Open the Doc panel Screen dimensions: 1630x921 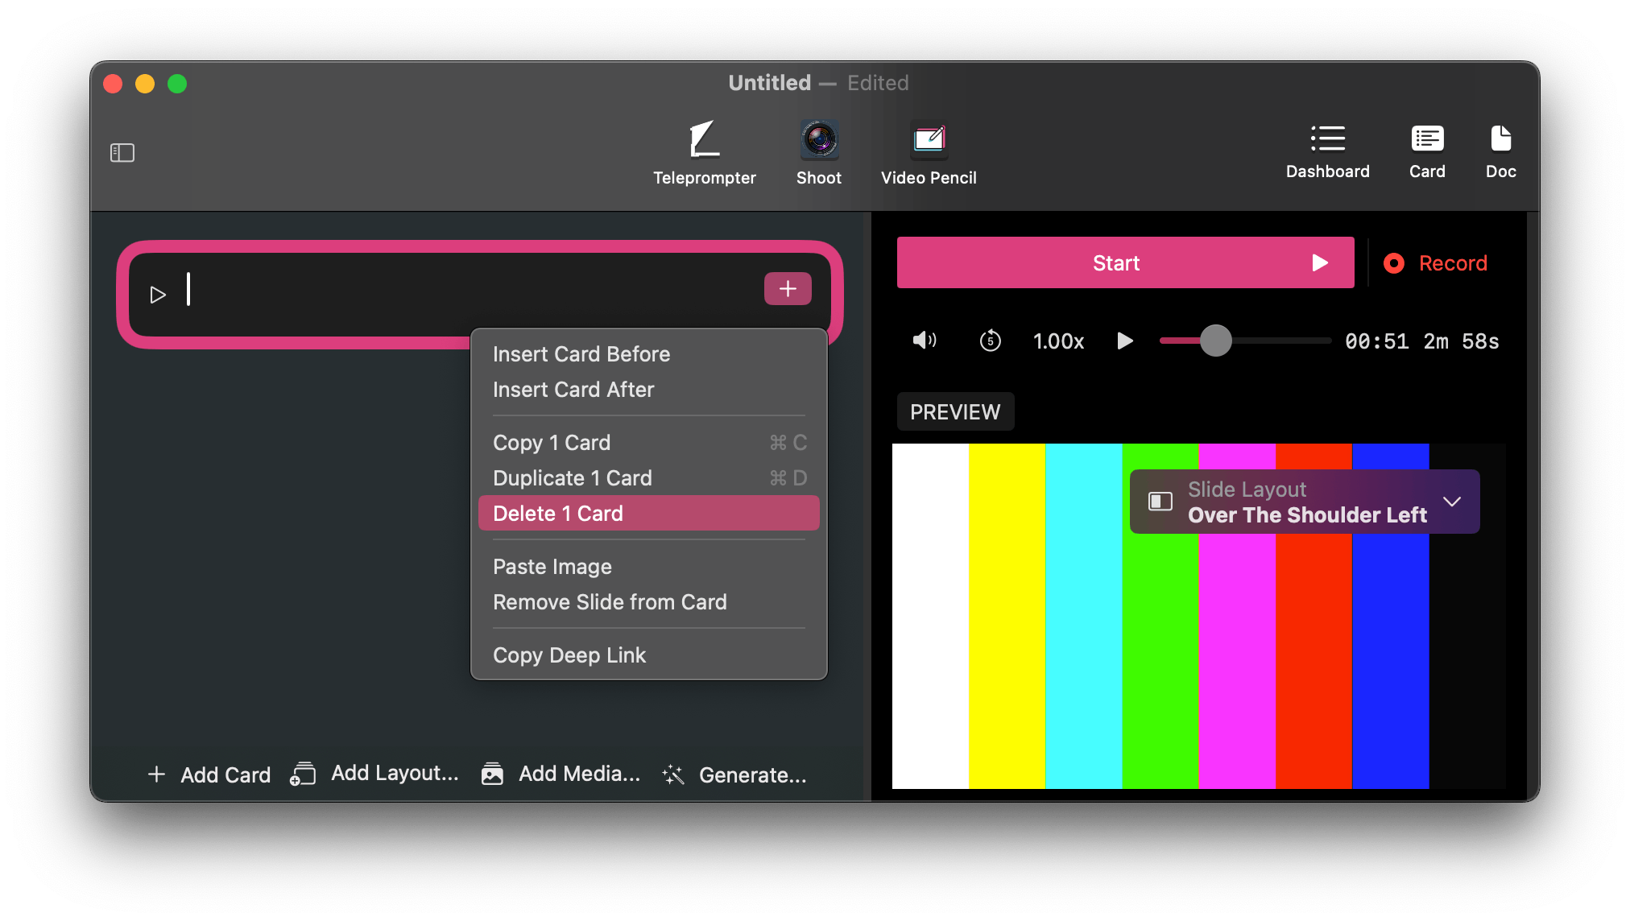pyautogui.click(x=1501, y=151)
